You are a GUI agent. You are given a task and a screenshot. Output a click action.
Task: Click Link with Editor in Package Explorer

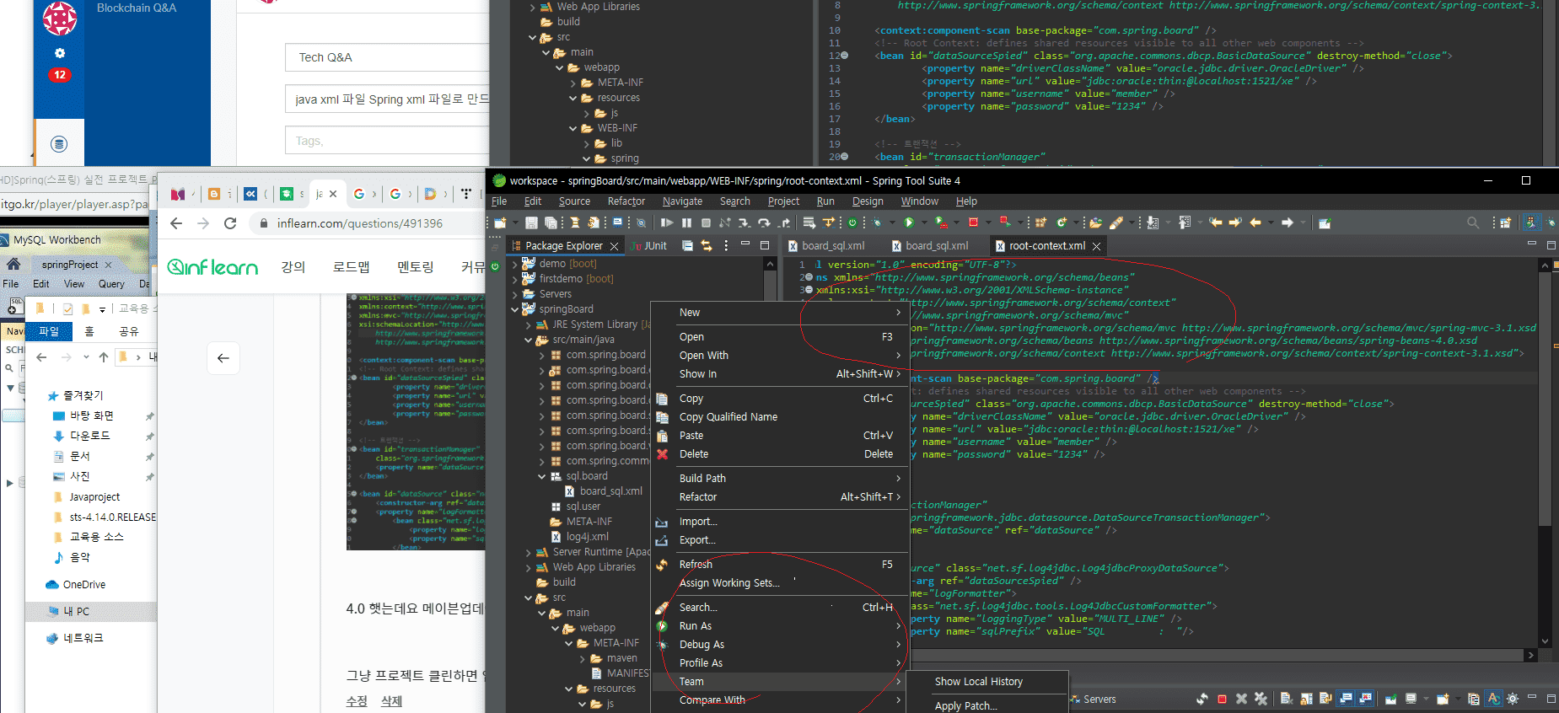[x=707, y=246]
